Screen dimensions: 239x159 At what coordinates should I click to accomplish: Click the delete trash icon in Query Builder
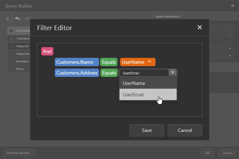coord(8,19)
